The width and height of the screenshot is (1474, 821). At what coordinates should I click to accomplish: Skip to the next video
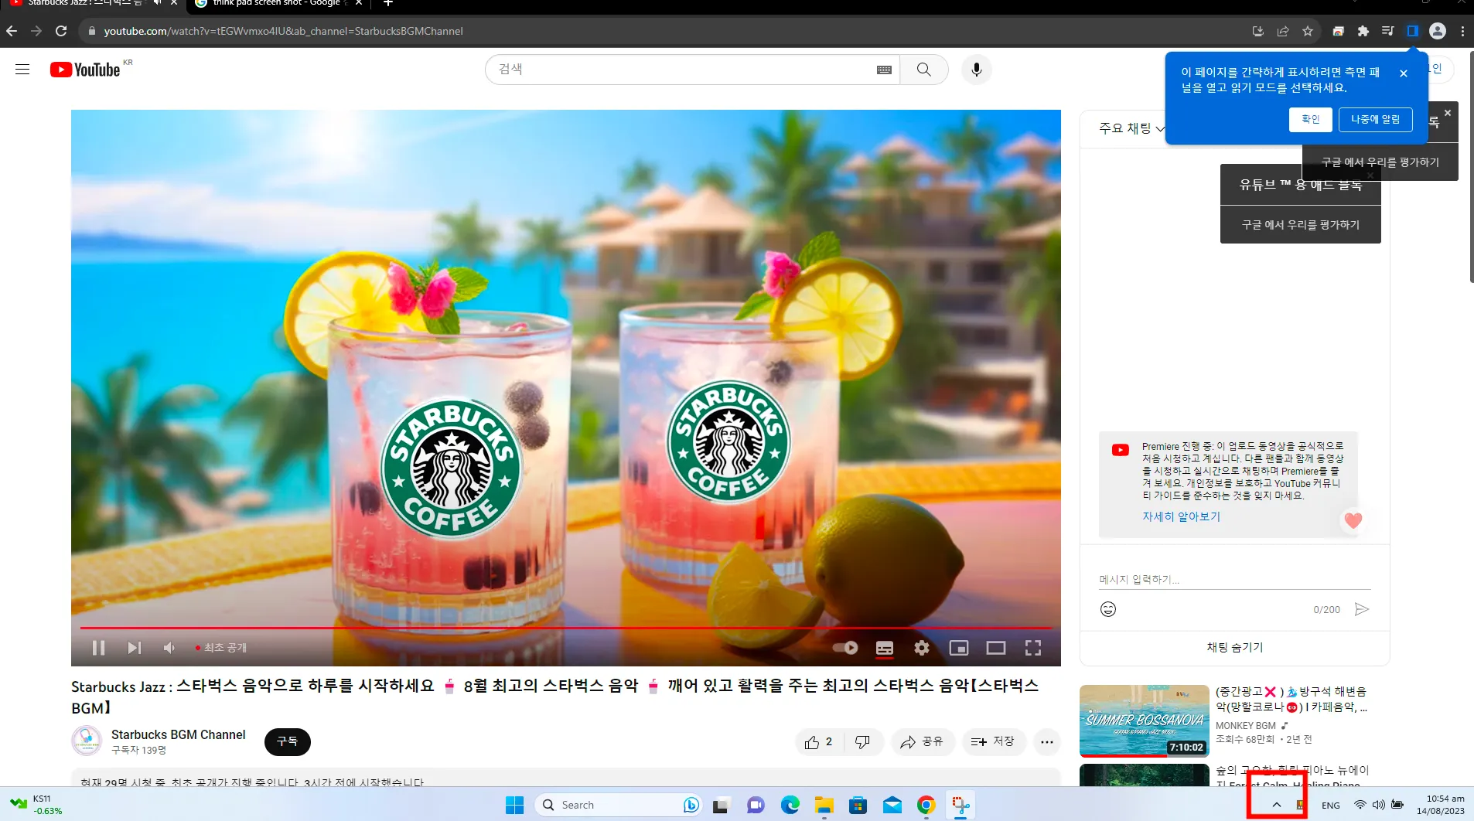click(x=135, y=648)
